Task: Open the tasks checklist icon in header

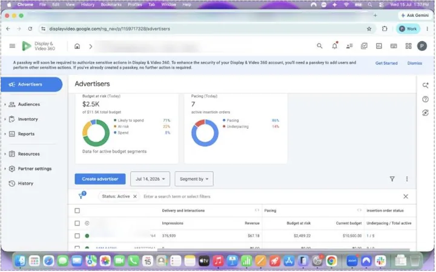Action: (365, 46)
